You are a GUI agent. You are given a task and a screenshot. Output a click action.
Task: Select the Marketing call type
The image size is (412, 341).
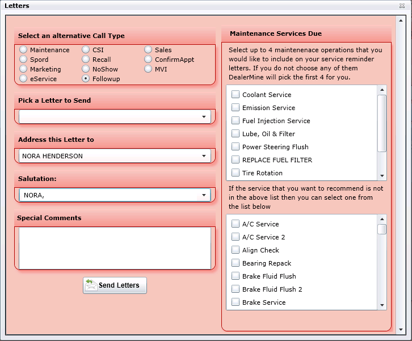[23, 69]
